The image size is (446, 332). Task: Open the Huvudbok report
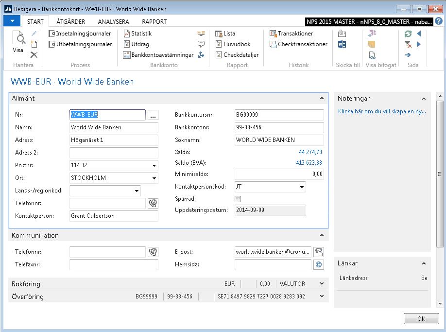tap(233, 44)
